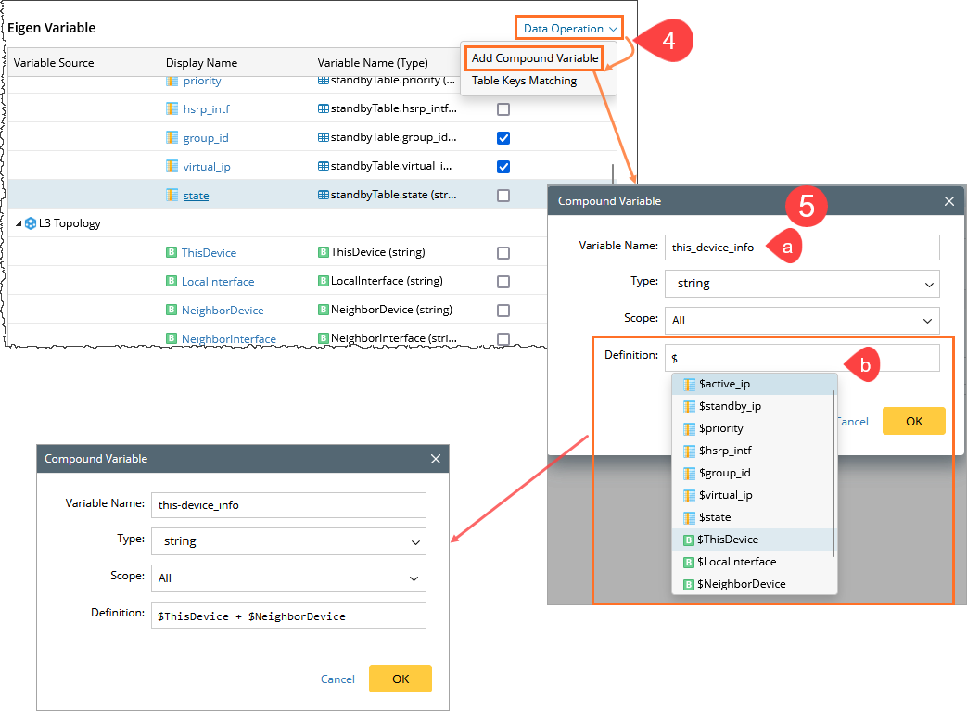
Task: Open the Data Operation dropdown menu
Action: click(x=569, y=29)
